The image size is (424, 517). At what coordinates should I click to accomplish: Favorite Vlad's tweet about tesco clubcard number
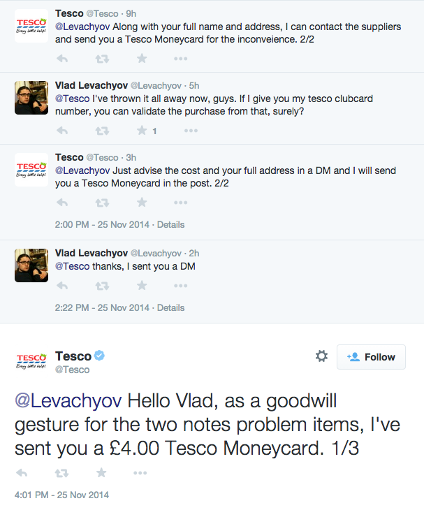[x=142, y=131]
